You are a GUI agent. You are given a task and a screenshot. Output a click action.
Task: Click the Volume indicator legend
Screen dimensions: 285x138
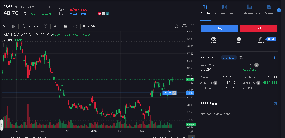[x=13, y=40]
